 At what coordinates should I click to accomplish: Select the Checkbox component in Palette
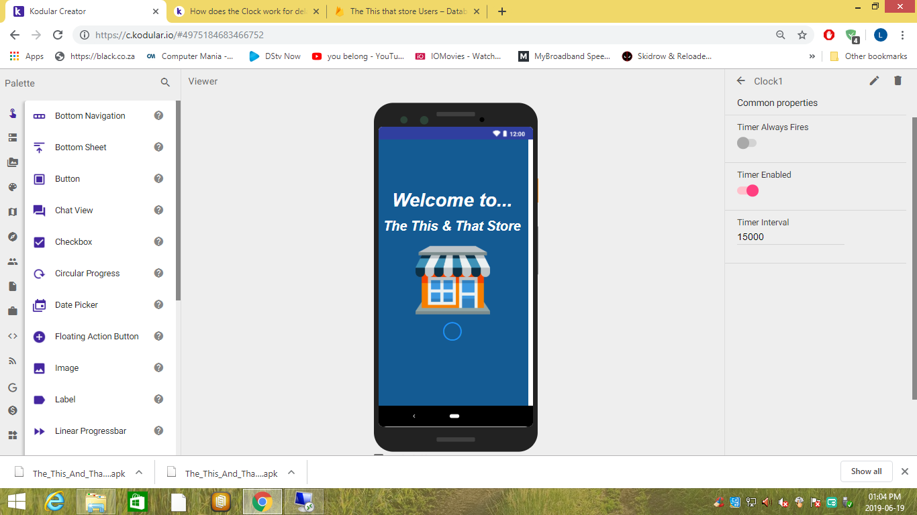coord(74,242)
